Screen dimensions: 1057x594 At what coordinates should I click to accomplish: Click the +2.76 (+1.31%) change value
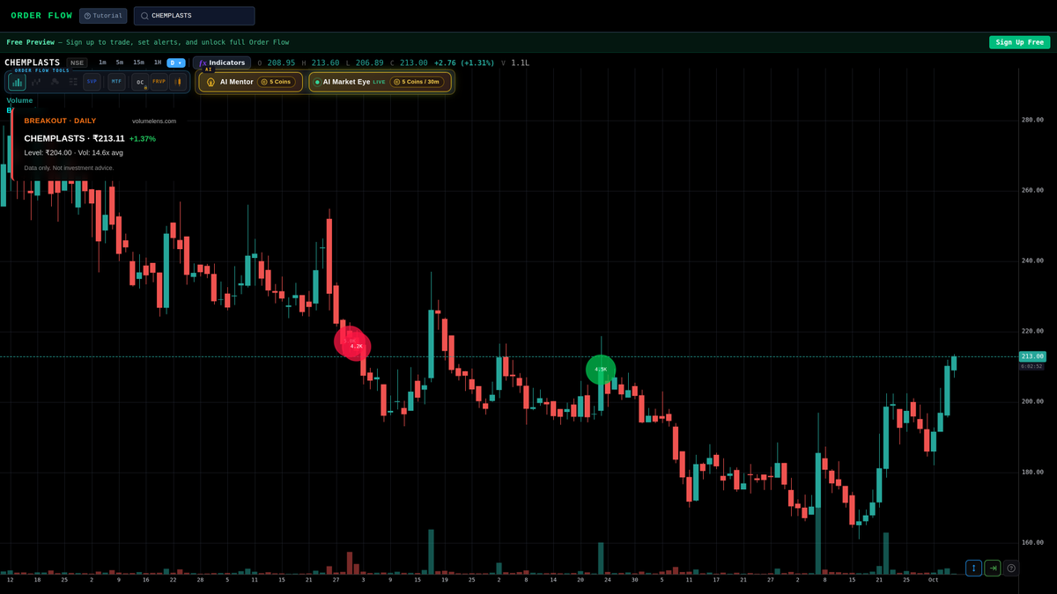[464, 62]
